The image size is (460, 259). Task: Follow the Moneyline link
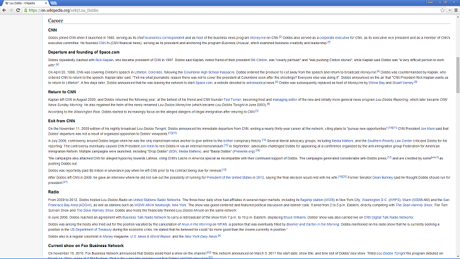(258, 38)
